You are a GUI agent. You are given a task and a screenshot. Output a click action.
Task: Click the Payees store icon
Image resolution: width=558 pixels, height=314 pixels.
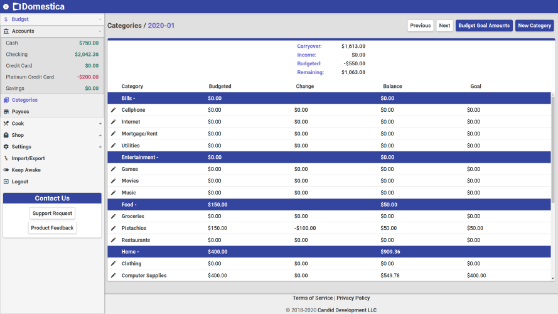6,112
